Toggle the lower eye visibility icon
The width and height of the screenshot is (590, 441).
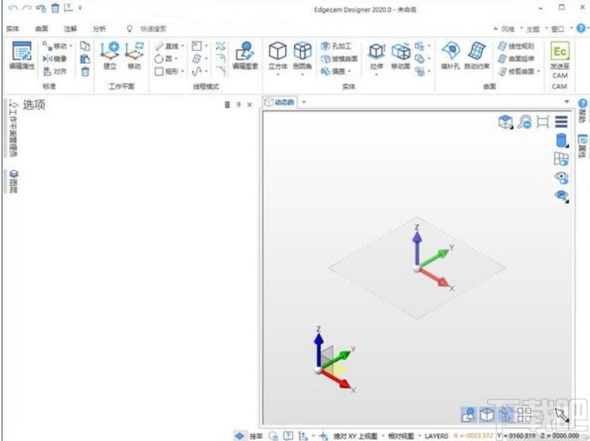click(561, 196)
